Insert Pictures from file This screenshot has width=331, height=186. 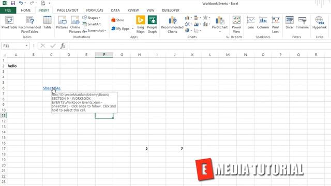62,22
